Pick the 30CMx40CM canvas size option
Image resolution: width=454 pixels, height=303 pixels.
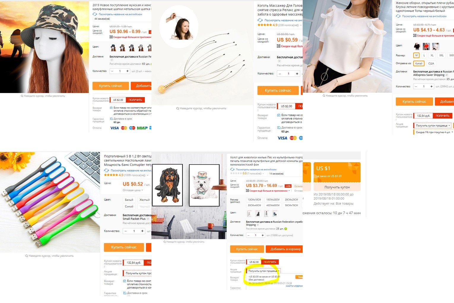(255, 205)
